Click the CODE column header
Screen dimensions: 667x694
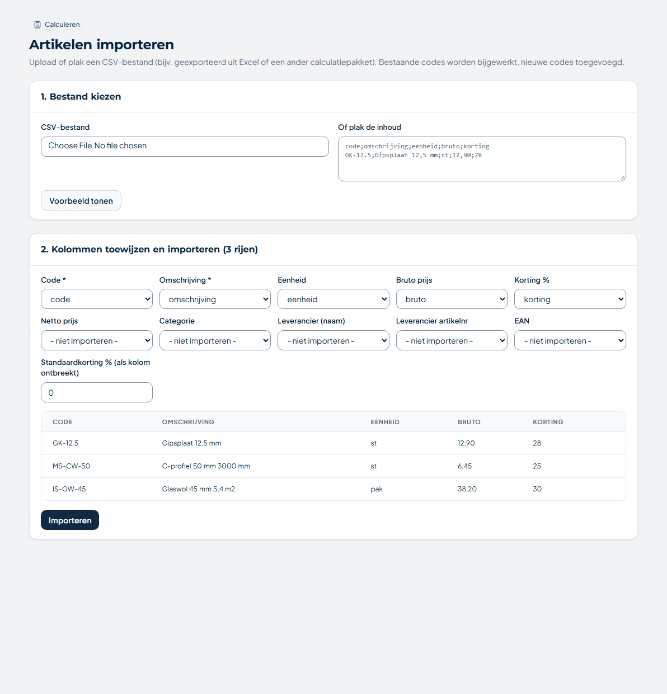(63, 422)
